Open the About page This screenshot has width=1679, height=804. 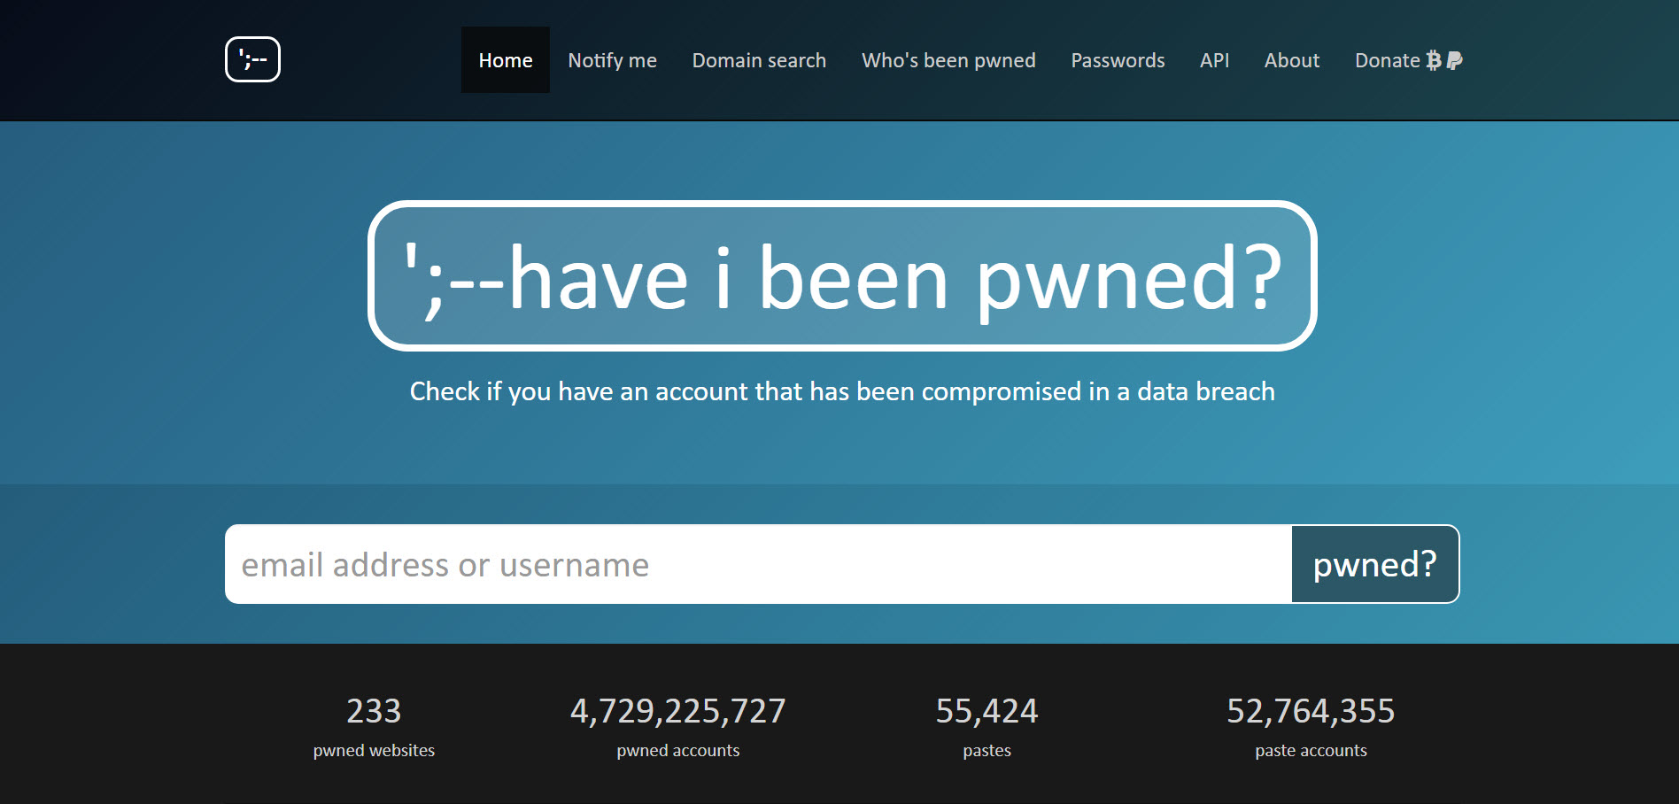click(1292, 60)
